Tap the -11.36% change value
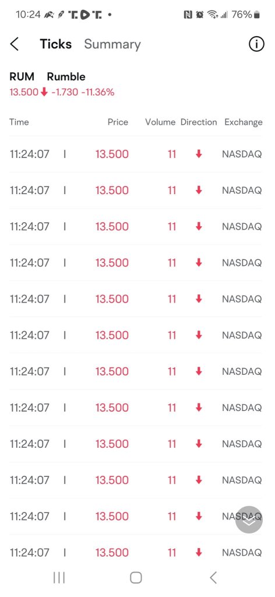This screenshot has height=597, width=275. pos(97,92)
